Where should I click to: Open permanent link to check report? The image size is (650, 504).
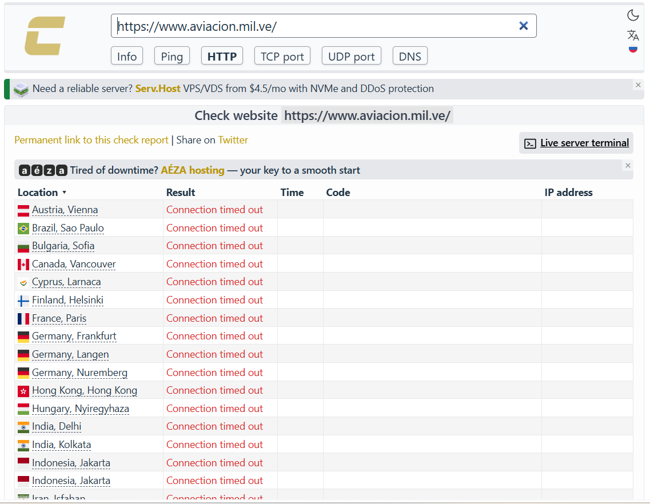click(91, 140)
